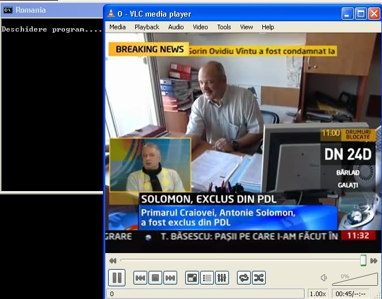This screenshot has height=299, width=382.
Task: Open the Media menu
Action: point(117,27)
